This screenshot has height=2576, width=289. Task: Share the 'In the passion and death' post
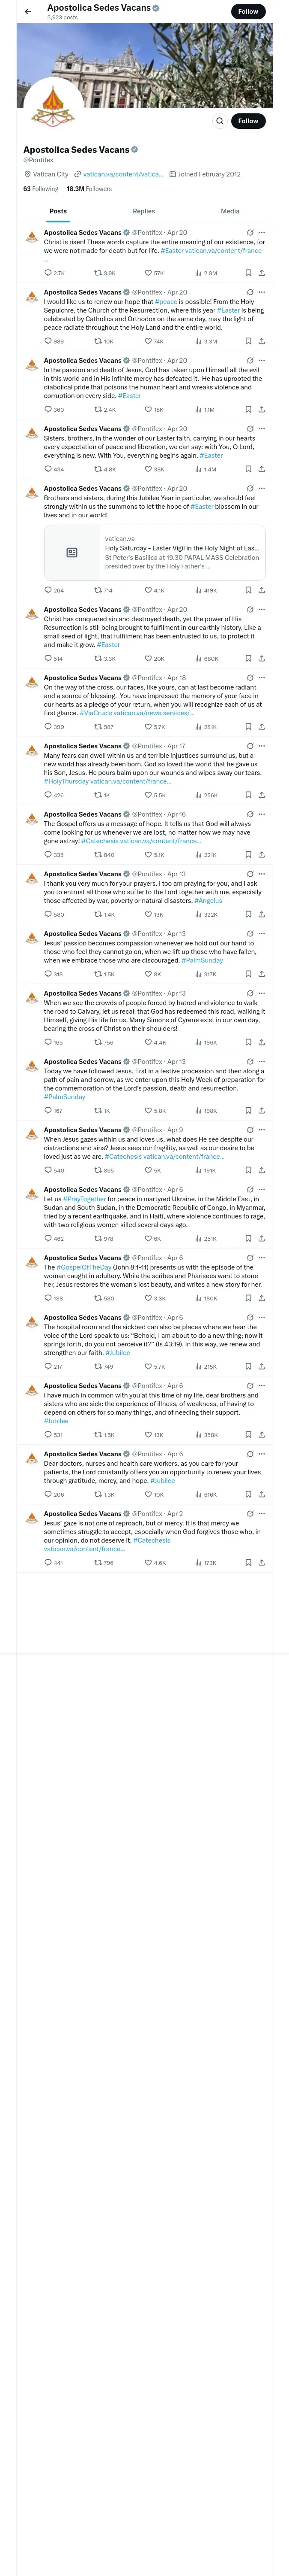261,409
